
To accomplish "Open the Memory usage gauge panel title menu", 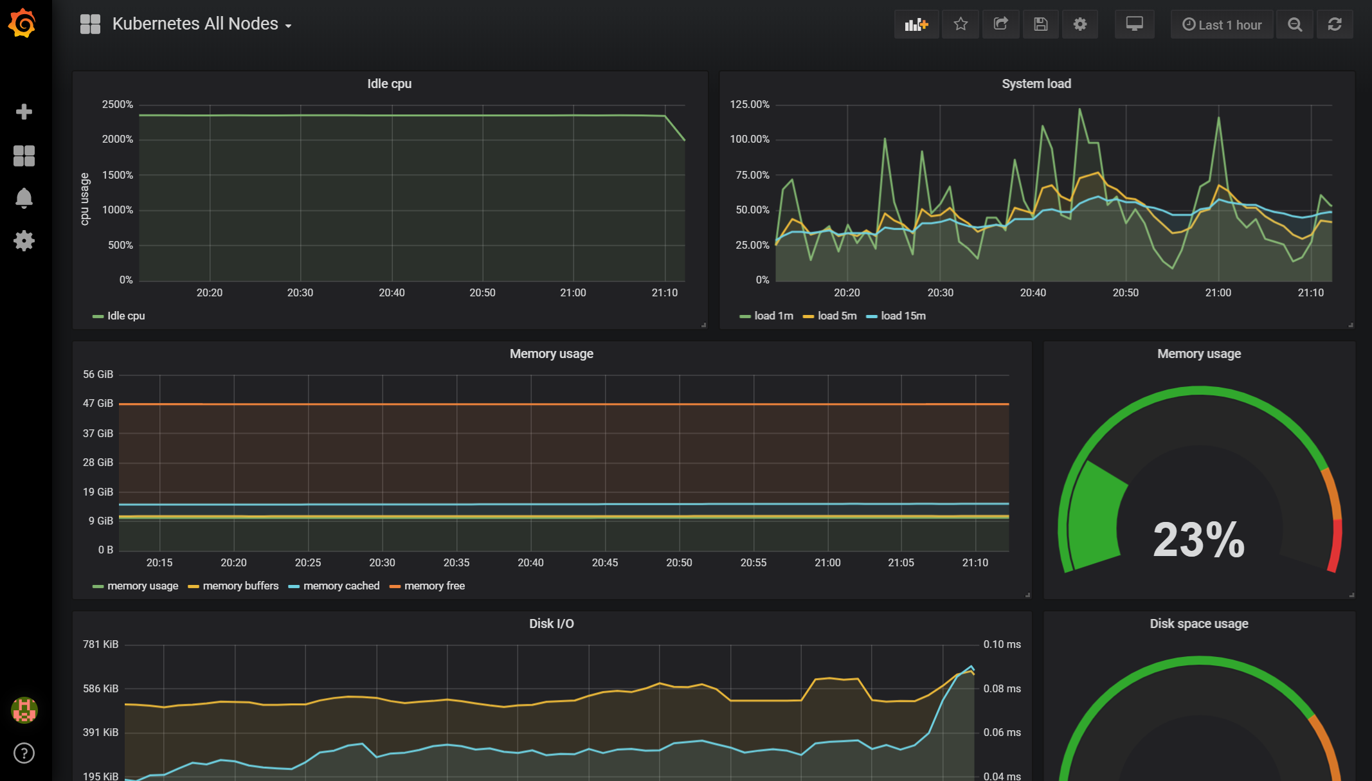I will (1198, 354).
